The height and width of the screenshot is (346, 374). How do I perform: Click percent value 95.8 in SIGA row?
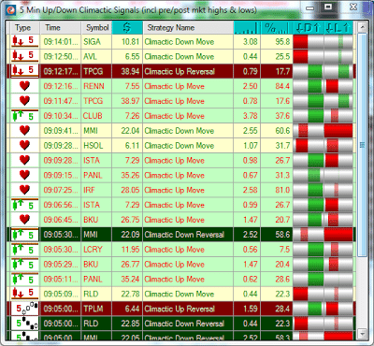(x=282, y=42)
